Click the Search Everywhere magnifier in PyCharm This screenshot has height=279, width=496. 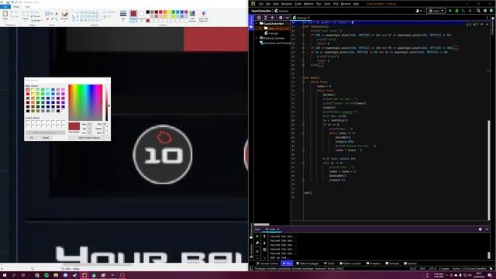(x=478, y=11)
